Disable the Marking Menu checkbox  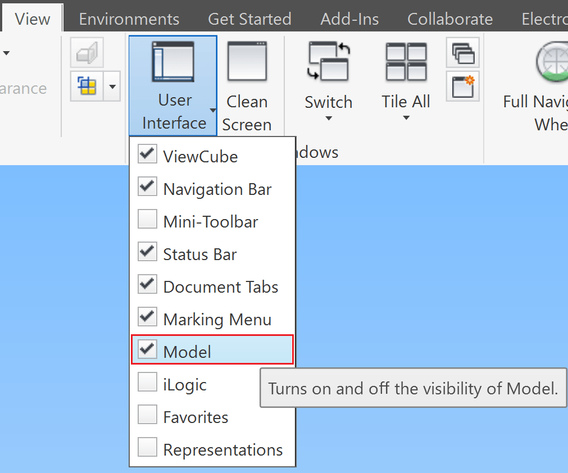(x=147, y=317)
